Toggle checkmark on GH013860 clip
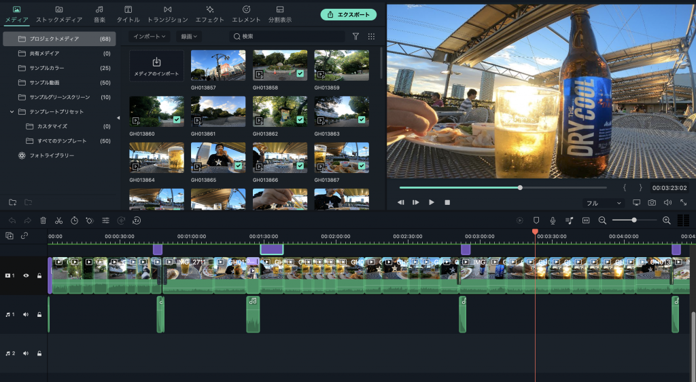This screenshot has width=696, height=382. point(177,119)
